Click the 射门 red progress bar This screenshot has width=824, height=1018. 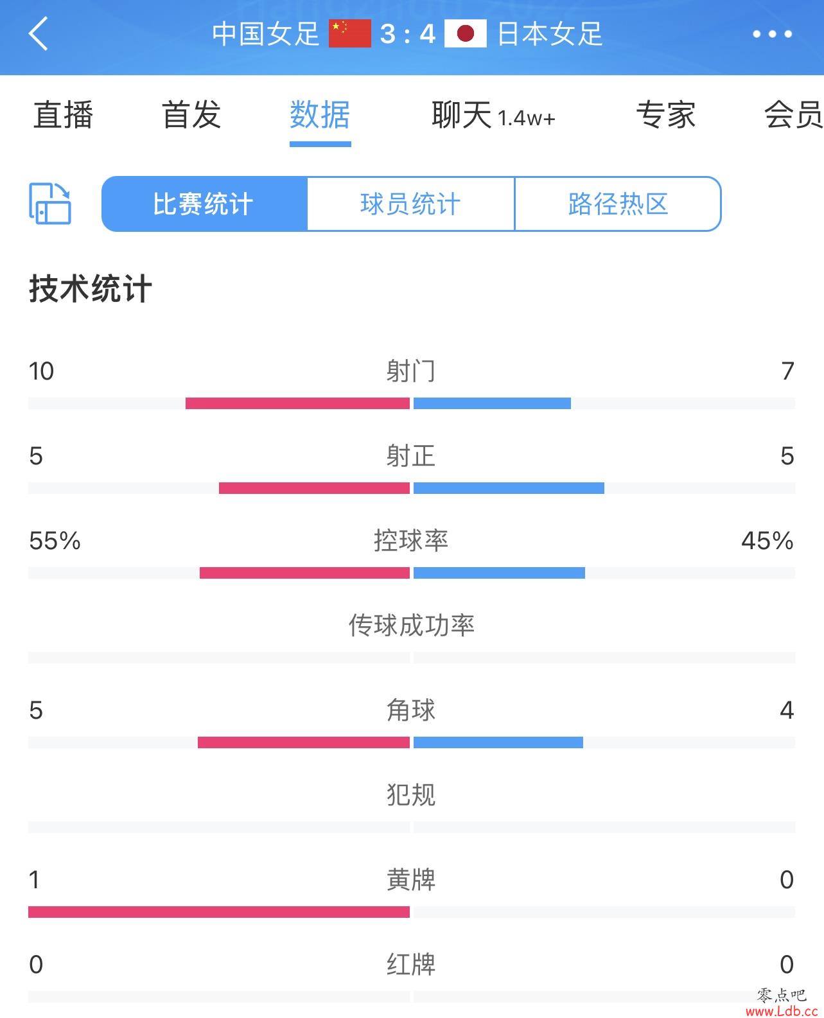coord(297,403)
